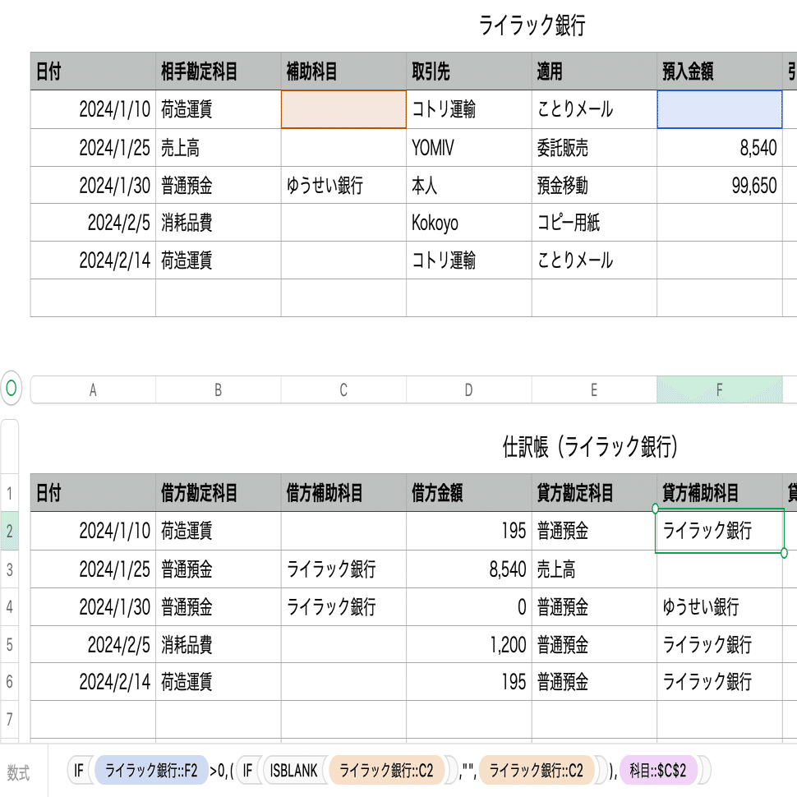The width and height of the screenshot is (797, 797).
Task: Click the orange-highlighted 補助科目 cell
Action: [x=343, y=109]
